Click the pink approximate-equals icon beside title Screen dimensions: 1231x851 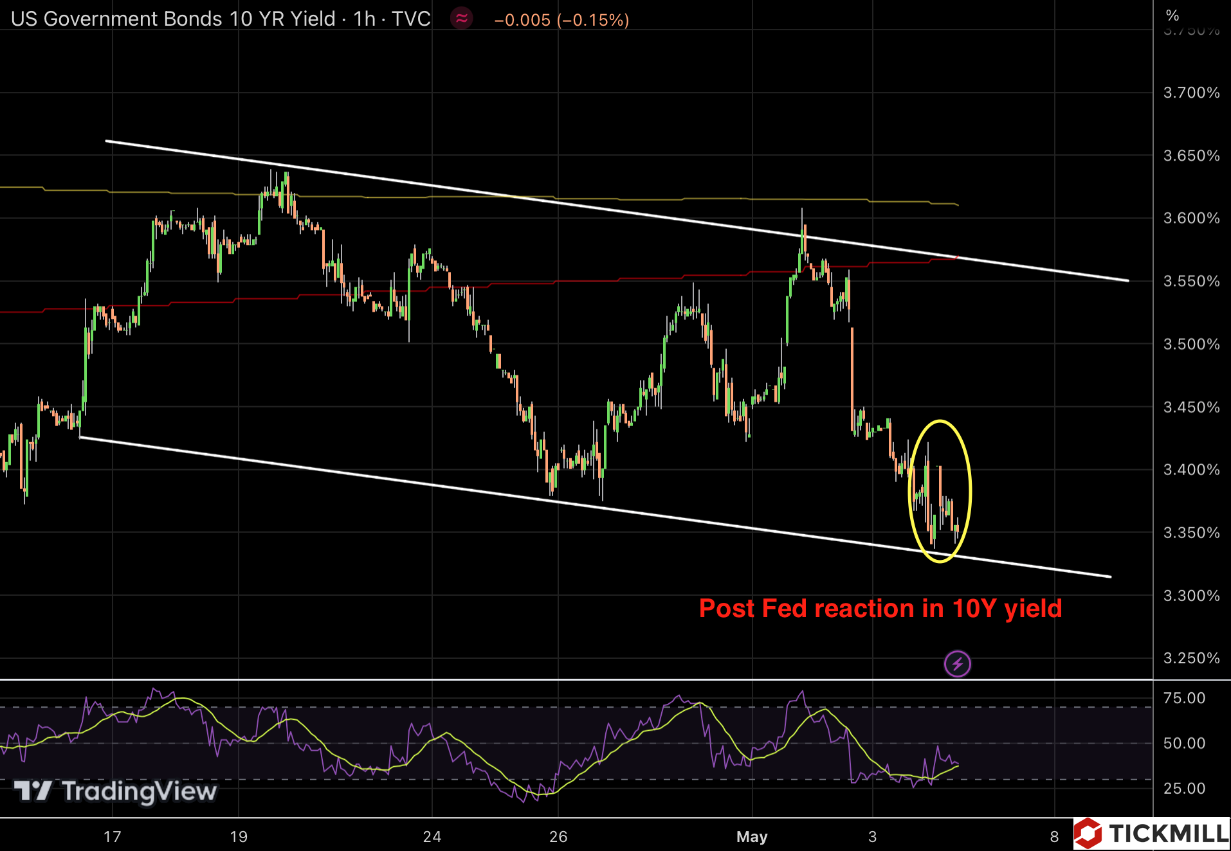(461, 19)
